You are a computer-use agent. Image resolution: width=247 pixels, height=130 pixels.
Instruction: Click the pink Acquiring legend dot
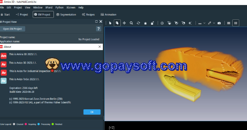click(26, 124)
